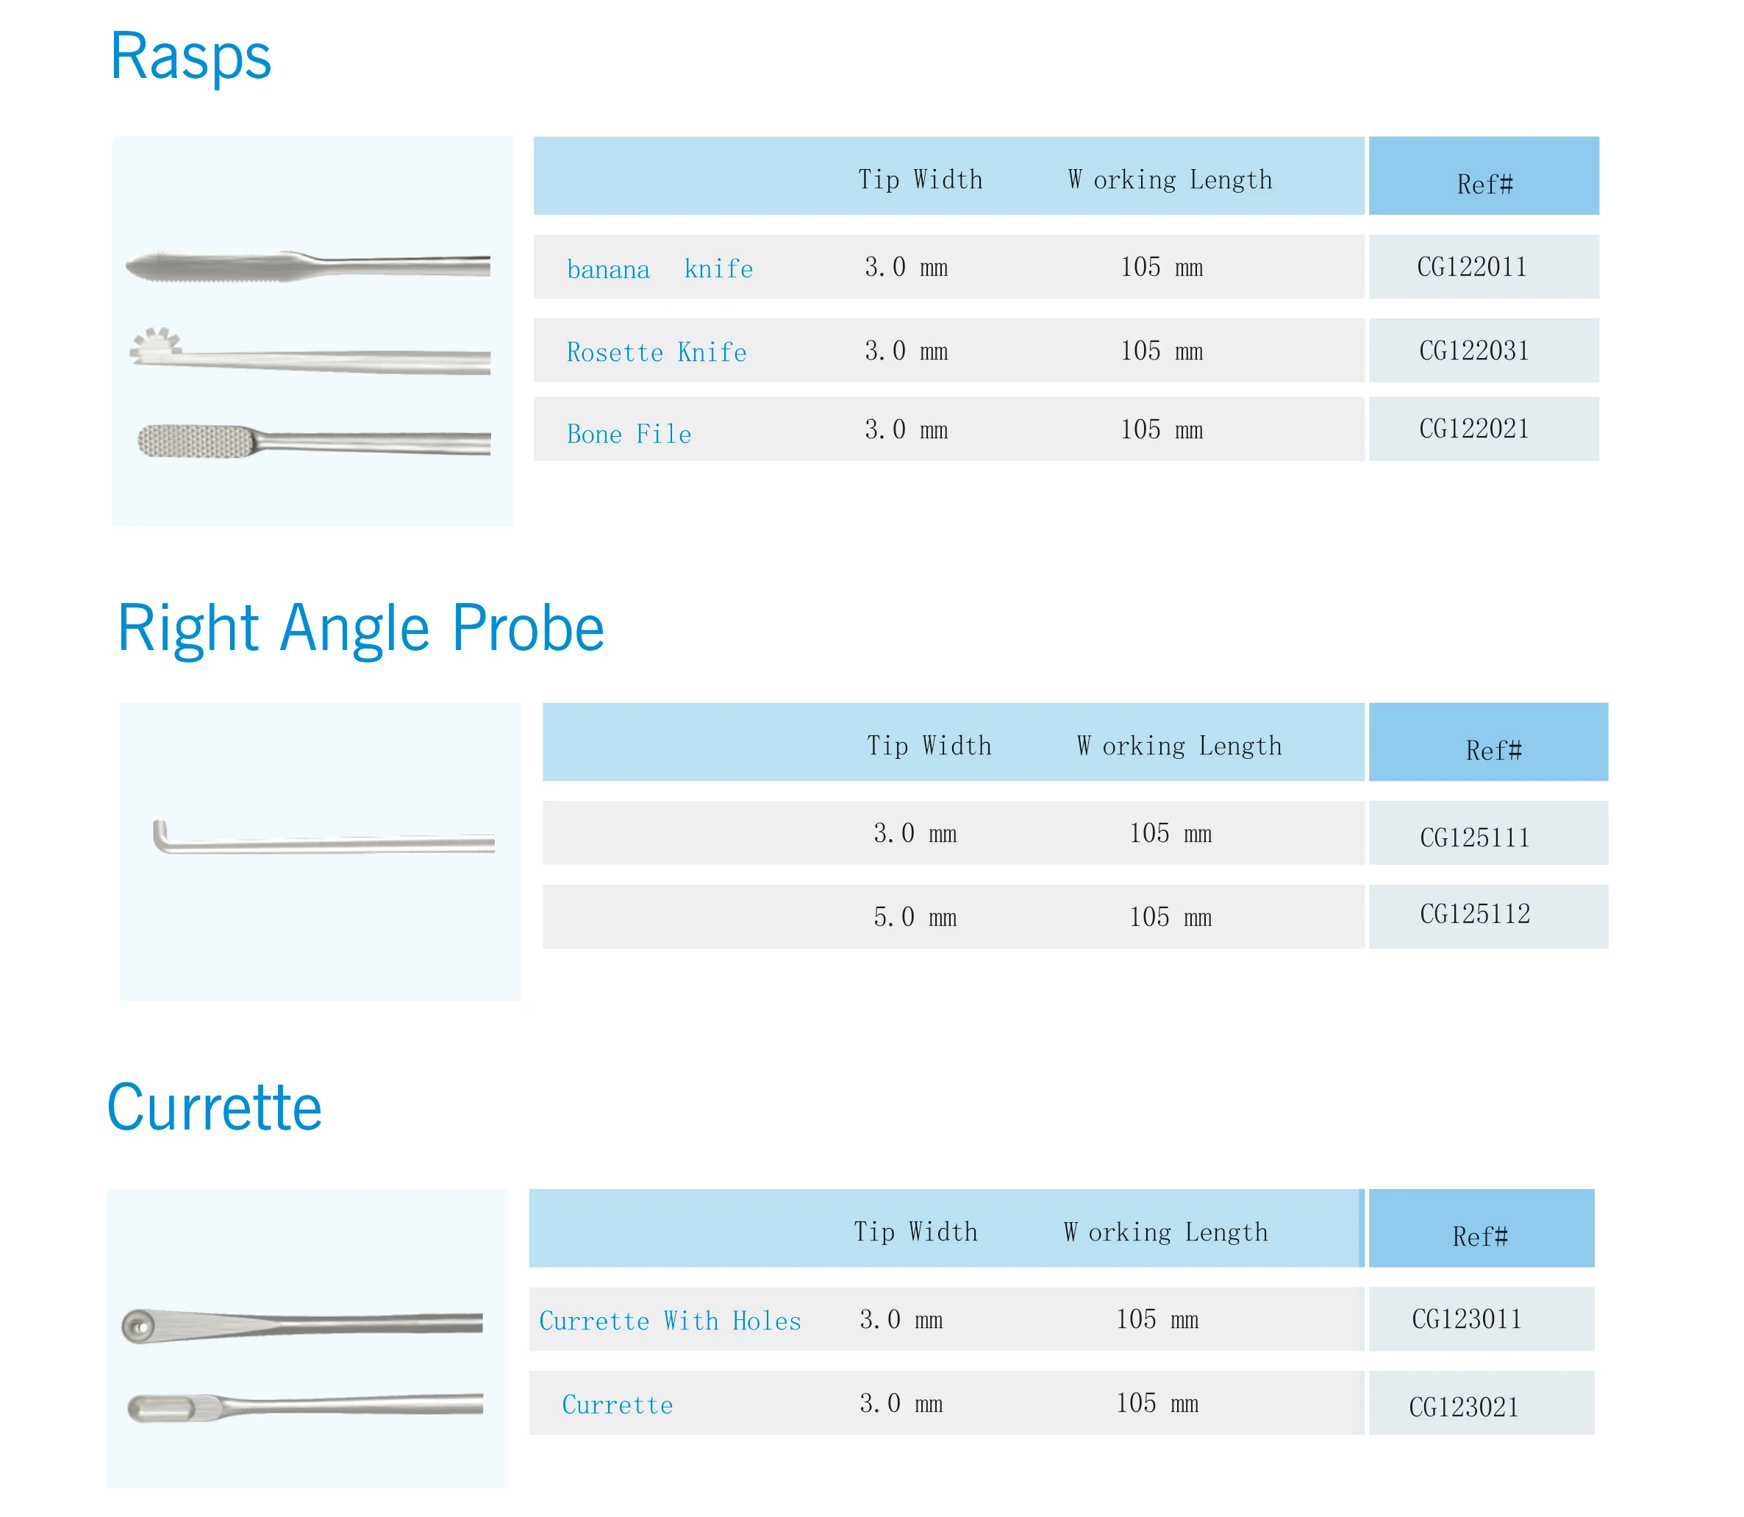1744x1517 pixels.
Task: Click the 5.0 mm tip width cell
Action: click(x=915, y=917)
